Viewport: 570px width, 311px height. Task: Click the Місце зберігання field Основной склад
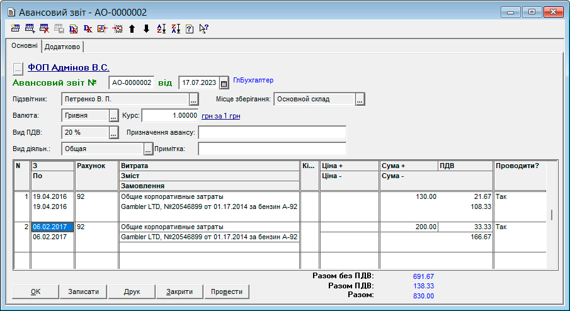point(314,99)
